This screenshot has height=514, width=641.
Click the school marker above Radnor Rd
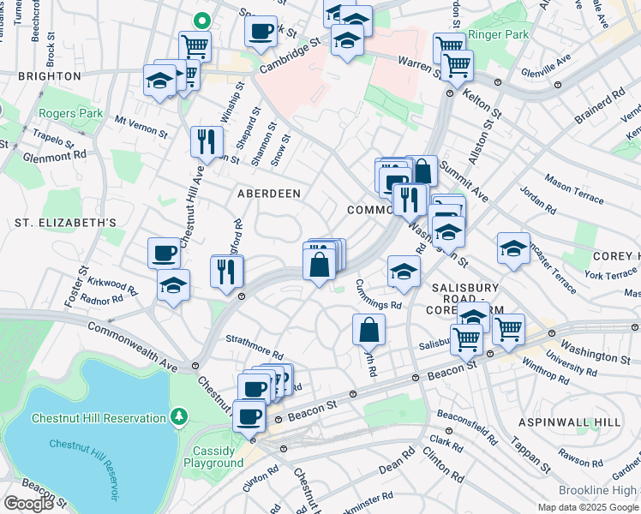click(173, 288)
